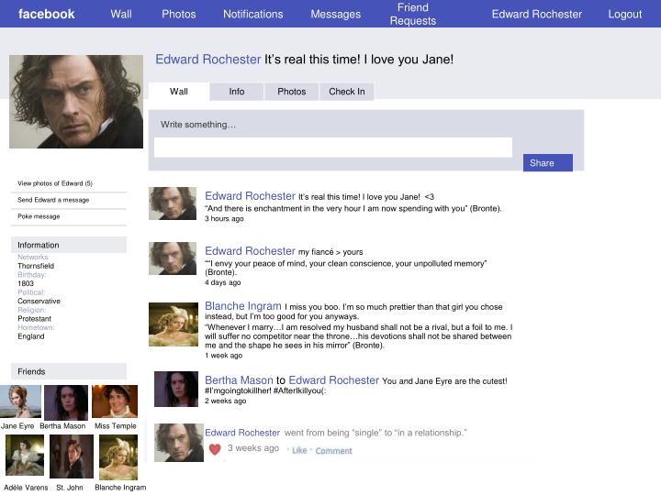
Task: Open Blanche Ingram's friend photo in Friends list
Action: tap(118, 457)
